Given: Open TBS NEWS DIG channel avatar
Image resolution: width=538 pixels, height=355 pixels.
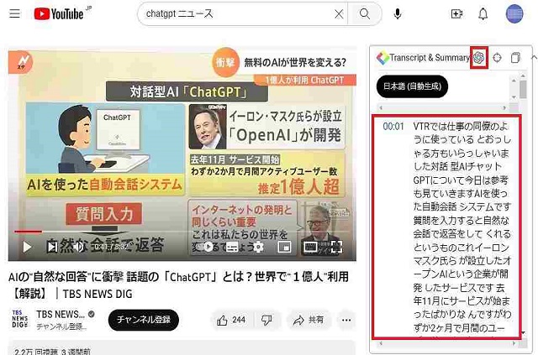Looking at the screenshot, I should coord(20,320).
